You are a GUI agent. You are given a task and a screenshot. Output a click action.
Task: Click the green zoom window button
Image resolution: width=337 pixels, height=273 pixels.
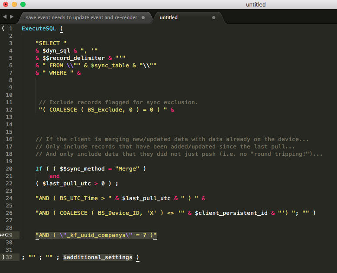(23, 4)
